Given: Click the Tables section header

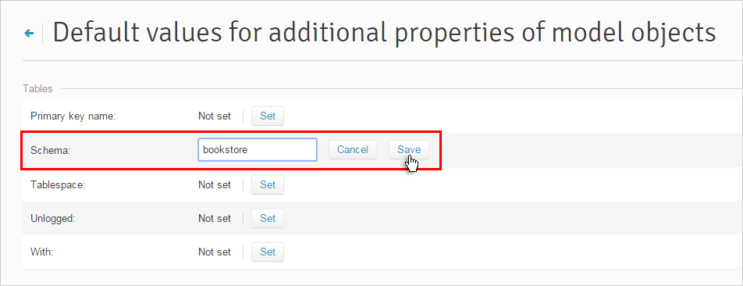Looking at the screenshot, I should click(x=37, y=89).
